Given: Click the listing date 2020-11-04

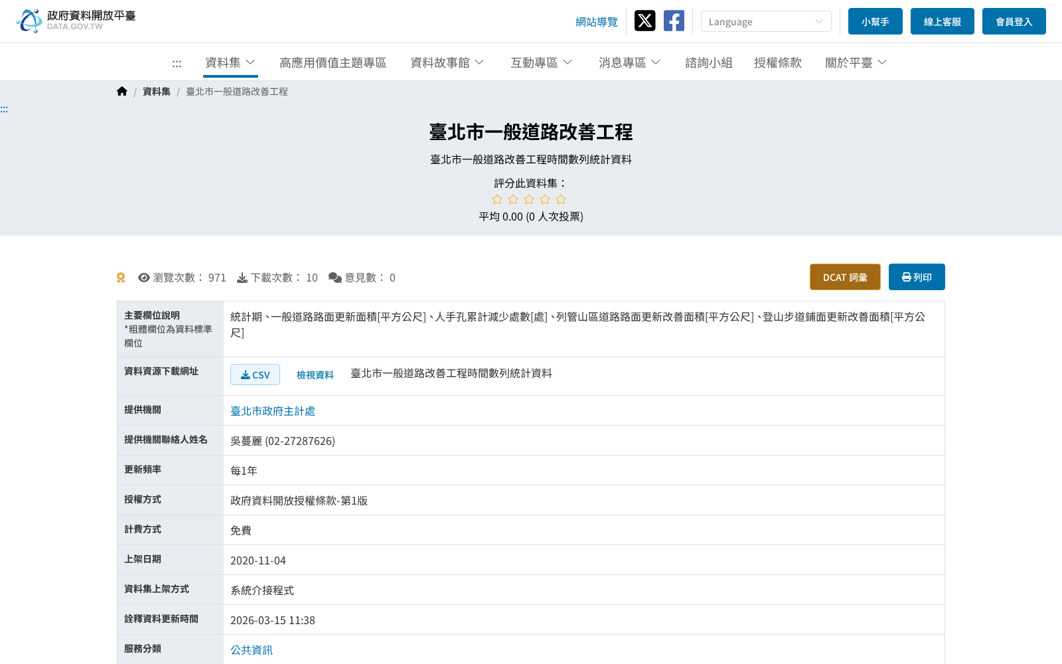Looking at the screenshot, I should click(x=258, y=560).
